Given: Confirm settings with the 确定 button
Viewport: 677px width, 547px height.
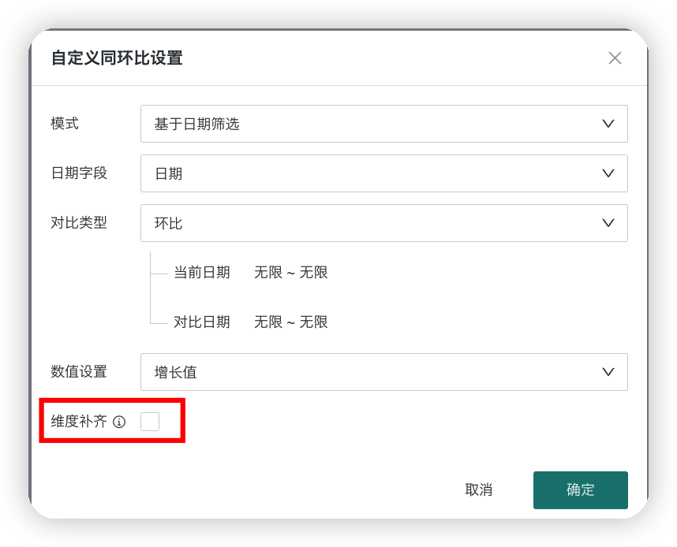Looking at the screenshot, I should 580,489.
